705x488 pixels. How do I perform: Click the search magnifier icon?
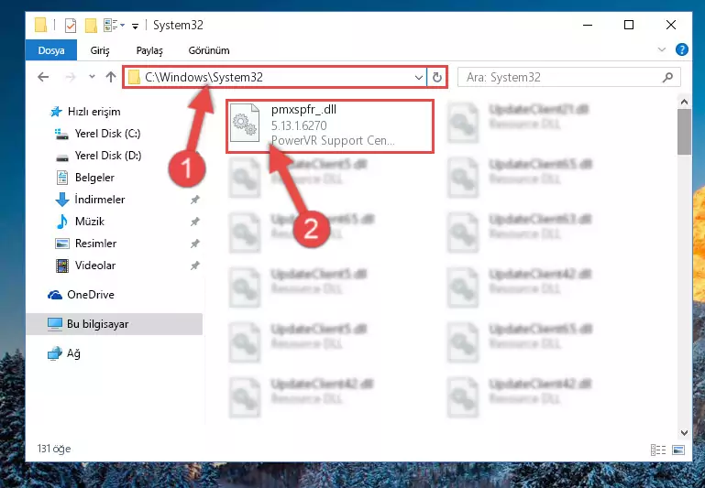667,77
